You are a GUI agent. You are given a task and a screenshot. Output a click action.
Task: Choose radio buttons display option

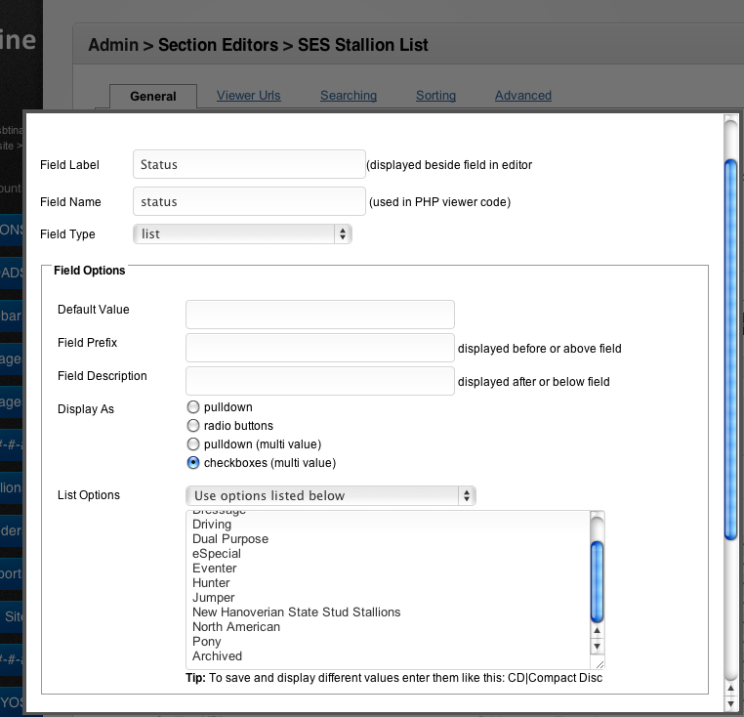(193, 426)
